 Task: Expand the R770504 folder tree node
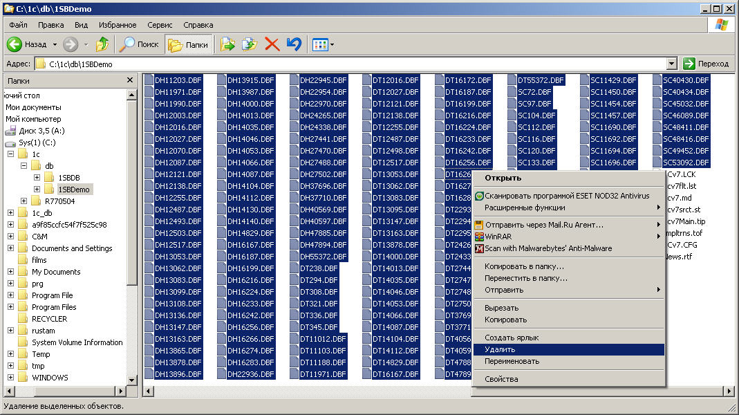(24, 201)
